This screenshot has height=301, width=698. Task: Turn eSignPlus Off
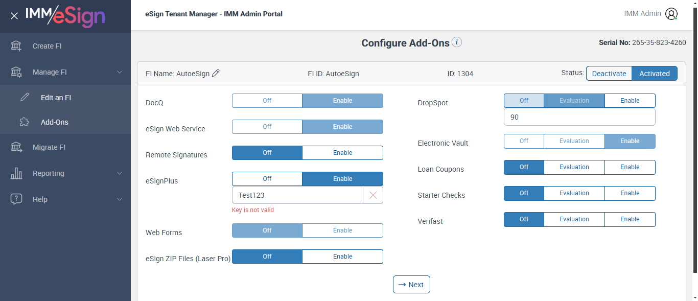coord(267,179)
